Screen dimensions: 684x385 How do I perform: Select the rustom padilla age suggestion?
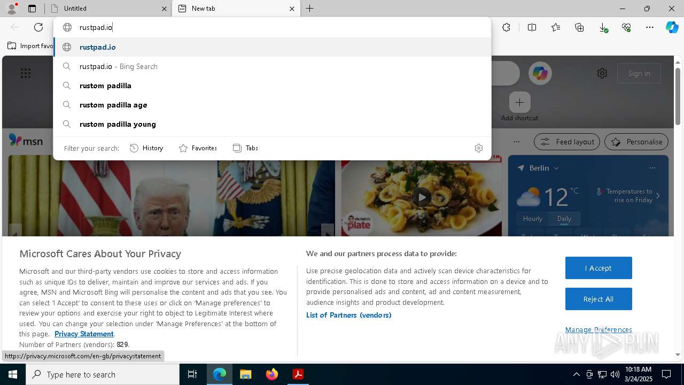(272, 105)
